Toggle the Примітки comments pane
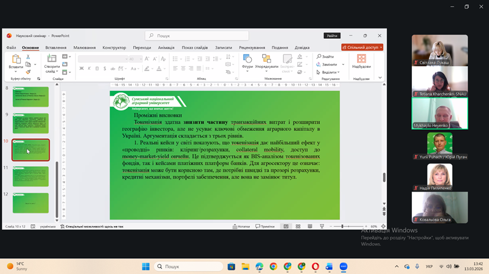489x274 pixels. pyautogui.click(x=265, y=226)
